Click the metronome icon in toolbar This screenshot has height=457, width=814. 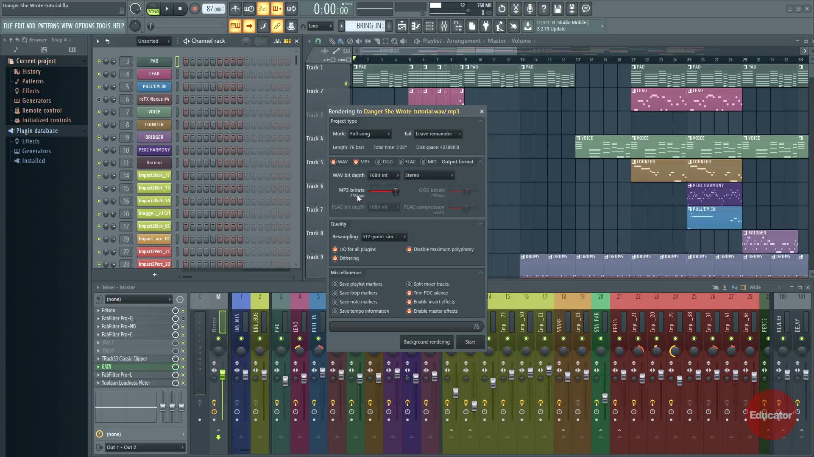[x=235, y=9]
